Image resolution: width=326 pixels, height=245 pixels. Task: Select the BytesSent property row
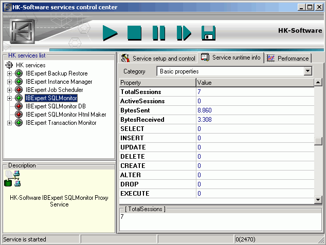click(x=216, y=110)
